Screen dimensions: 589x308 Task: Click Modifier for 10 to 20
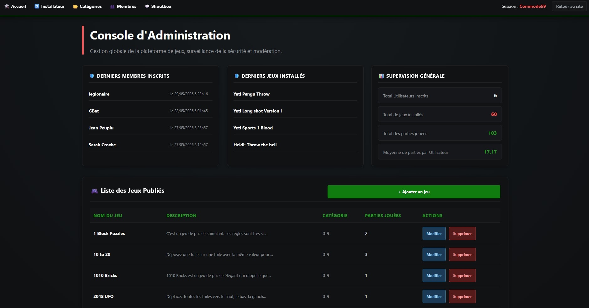[x=434, y=254]
